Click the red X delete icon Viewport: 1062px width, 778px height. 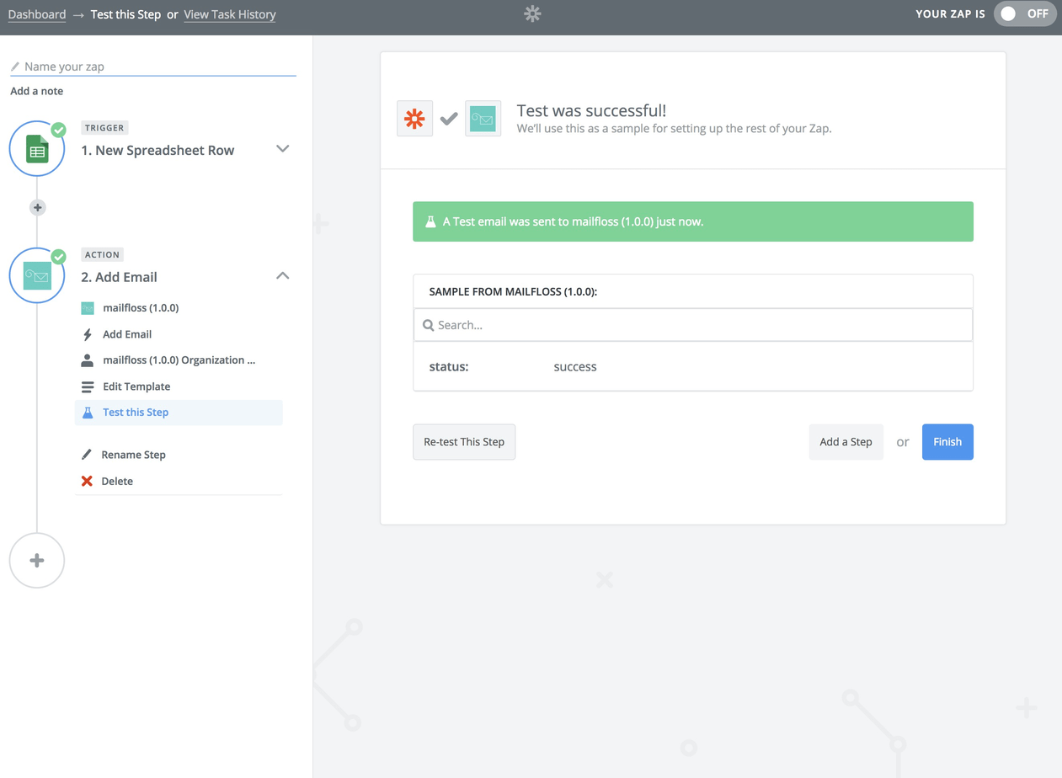[x=87, y=481]
